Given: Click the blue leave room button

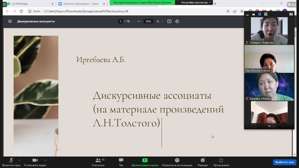Looking at the screenshot, I should pyautogui.click(x=284, y=162).
